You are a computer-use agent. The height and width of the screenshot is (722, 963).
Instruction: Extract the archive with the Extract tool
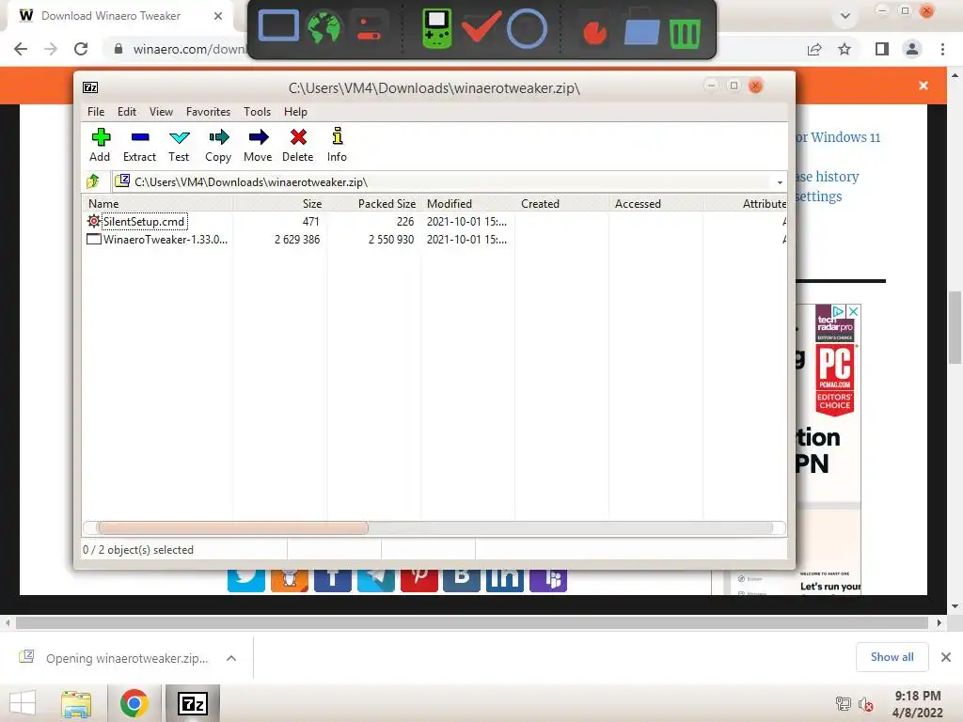coord(139,145)
